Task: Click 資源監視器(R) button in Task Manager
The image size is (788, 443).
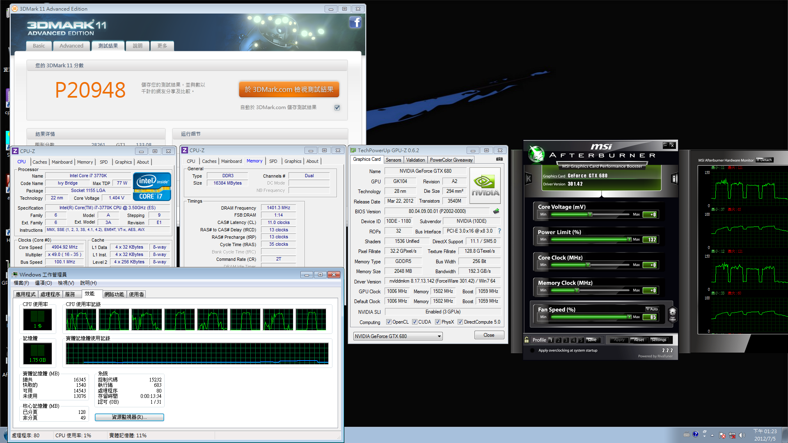Action: (129, 417)
